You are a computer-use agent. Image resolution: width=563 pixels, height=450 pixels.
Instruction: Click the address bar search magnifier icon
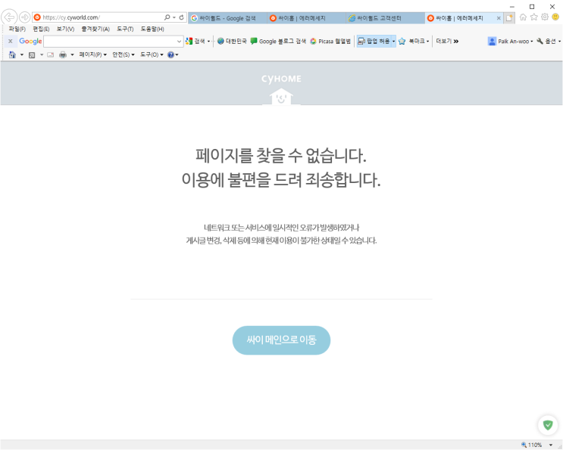click(167, 17)
